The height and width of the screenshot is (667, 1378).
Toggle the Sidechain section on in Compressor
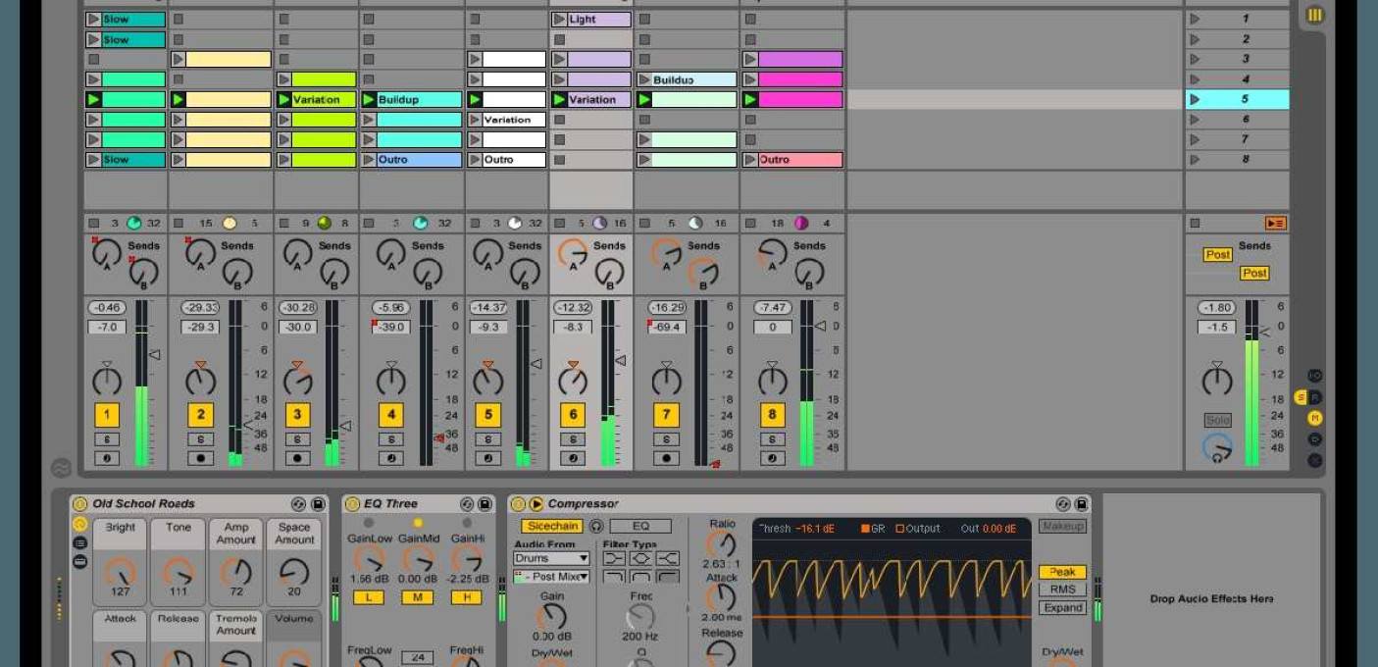click(552, 527)
